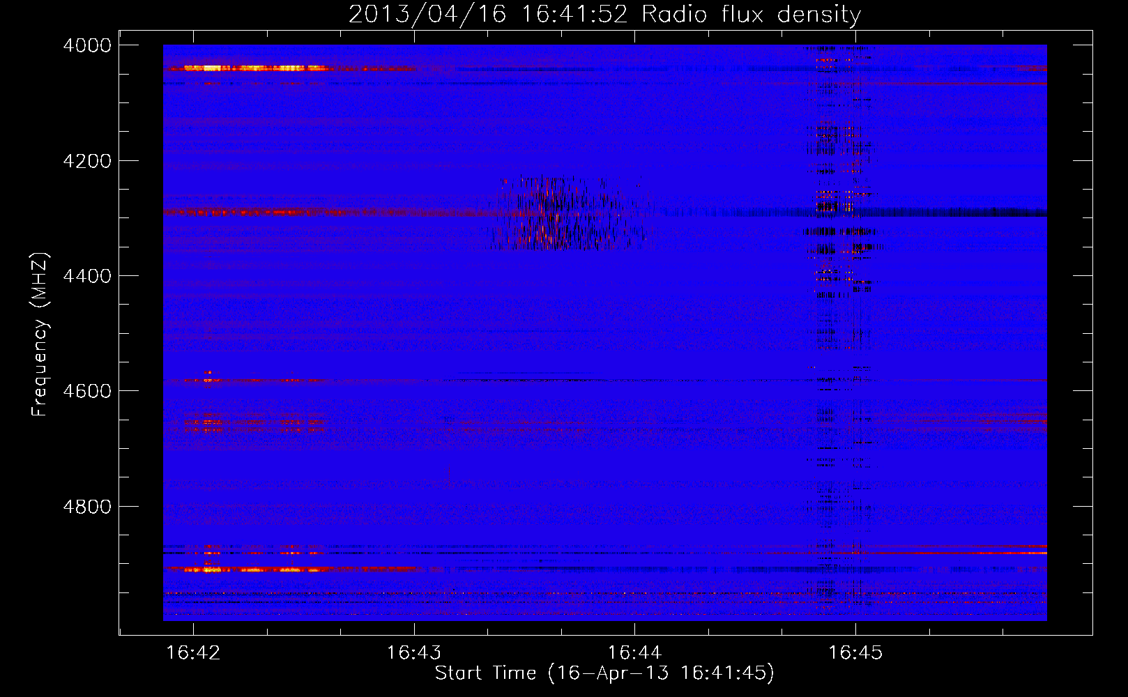
Task: Click the 4600 frequency tick label
Action: point(87,391)
